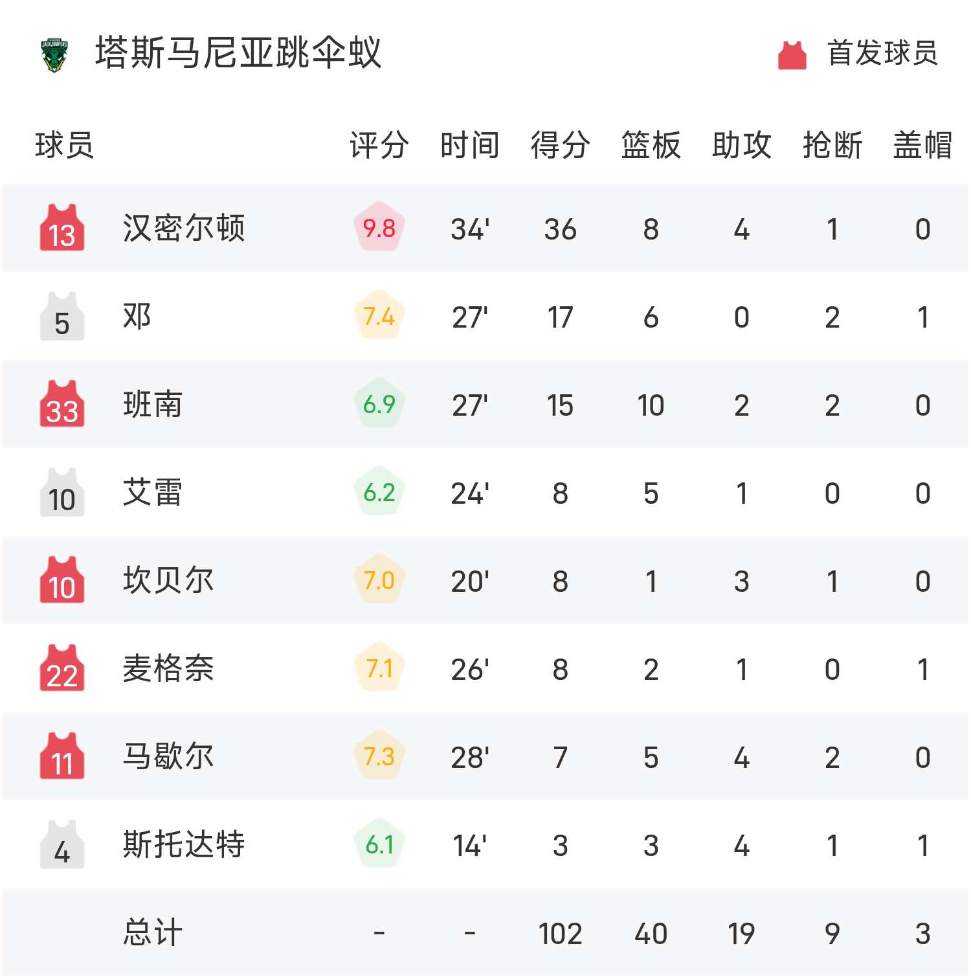The image size is (971, 979).
Task: Click the 6.9 rating badge for 班南
Action: (379, 404)
